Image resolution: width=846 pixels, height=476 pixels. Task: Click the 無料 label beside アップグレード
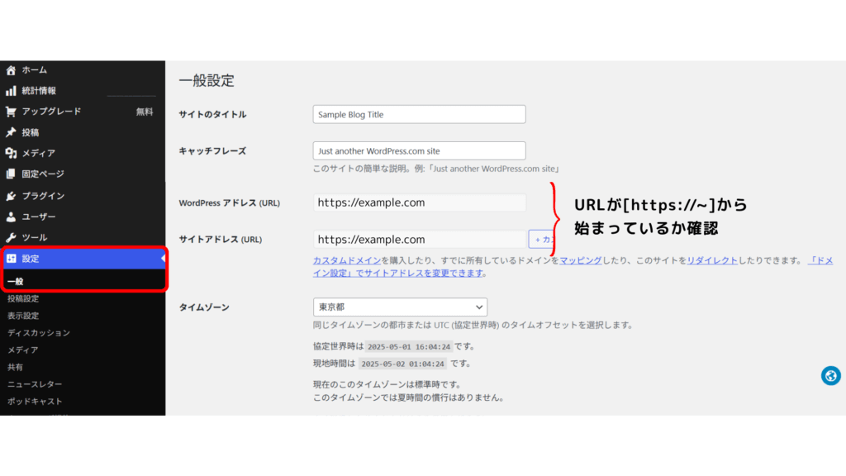pyautogui.click(x=145, y=112)
